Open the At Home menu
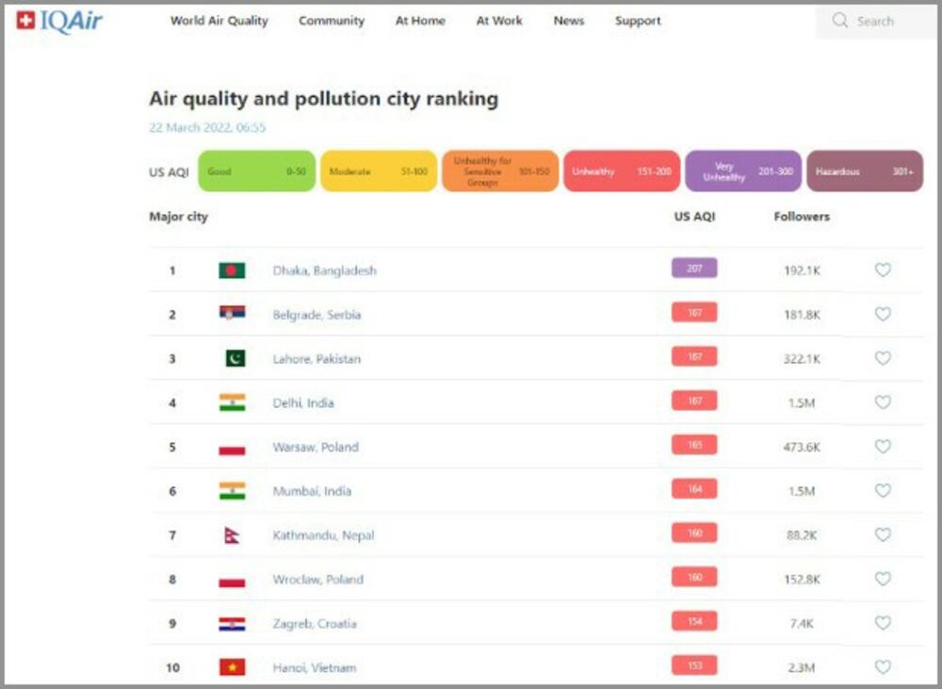The height and width of the screenshot is (689, 942). [x=420, y=21]
